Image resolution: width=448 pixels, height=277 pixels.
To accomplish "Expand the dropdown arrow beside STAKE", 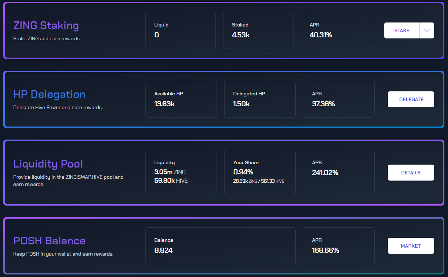I will coord(427,30).
